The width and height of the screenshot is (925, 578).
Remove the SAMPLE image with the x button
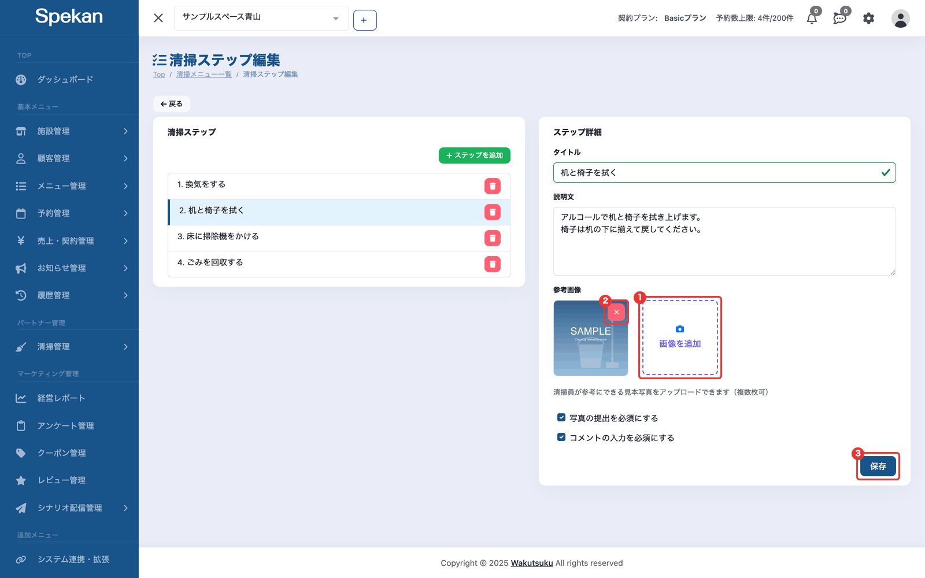[x=616, y=312]
